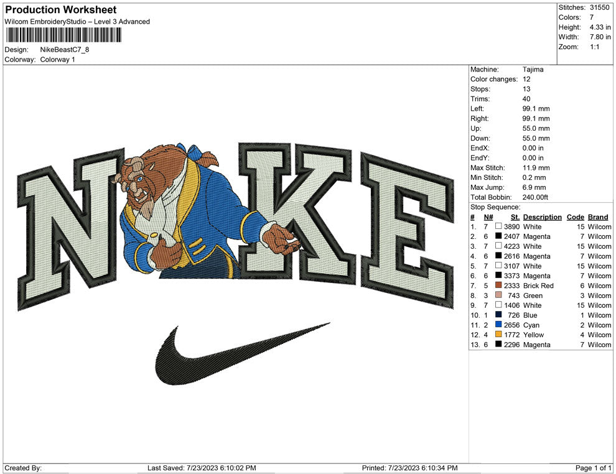Click the Stops value 13
616x474 pixels.
pyautogui.click(x=526, y=89)
